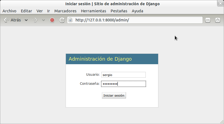Open the Editar menu
224x124 pixels.
click(26, 11)
